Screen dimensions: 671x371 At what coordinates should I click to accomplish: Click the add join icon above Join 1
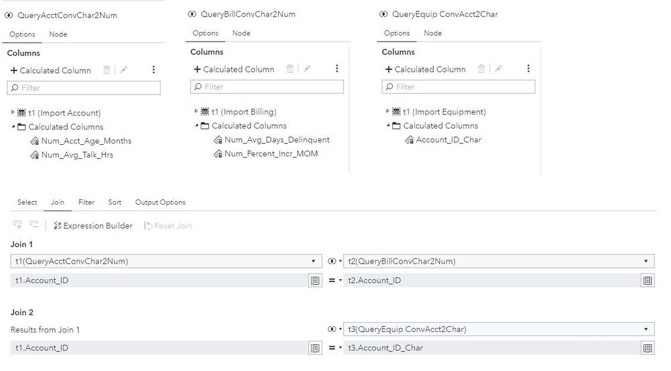18,225
